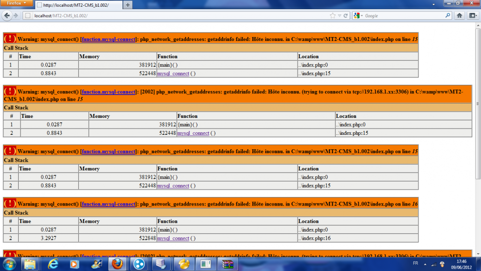The image size is (481, 271).
Task: Expand the search engine selector dropdown
Action: [x=358, y=16]
